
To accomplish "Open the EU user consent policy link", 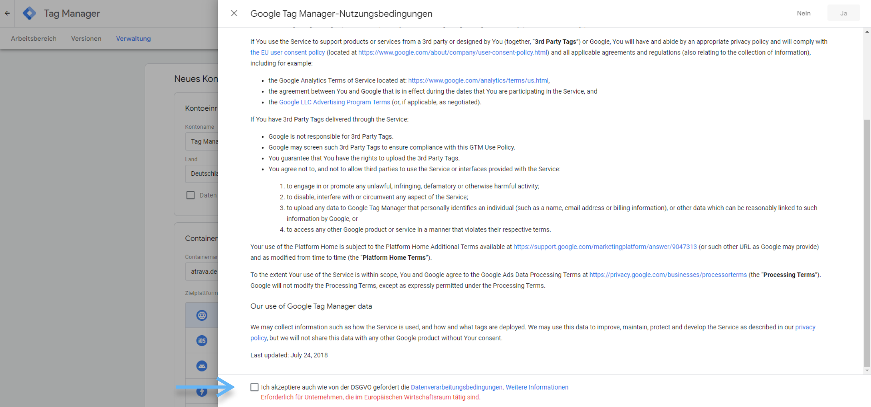I will pos(287,52).
